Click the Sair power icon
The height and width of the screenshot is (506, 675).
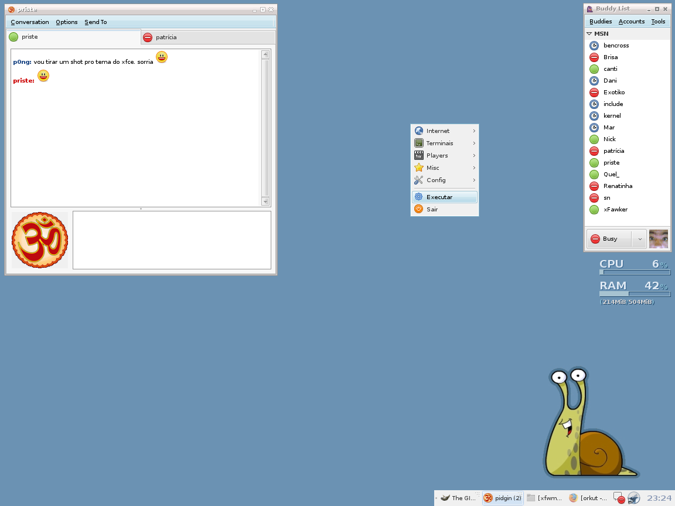(x=418, y=209)
